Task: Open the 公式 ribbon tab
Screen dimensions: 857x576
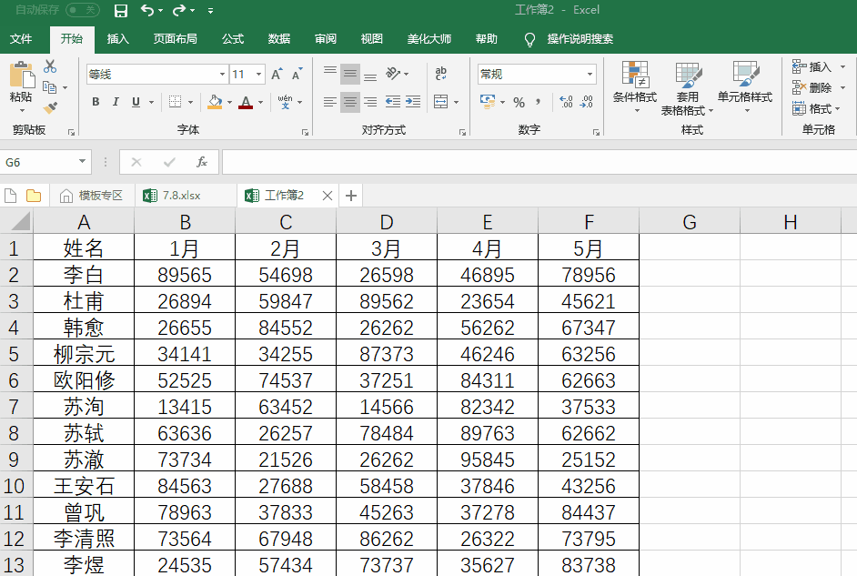Action: click(x=233, y=39)
